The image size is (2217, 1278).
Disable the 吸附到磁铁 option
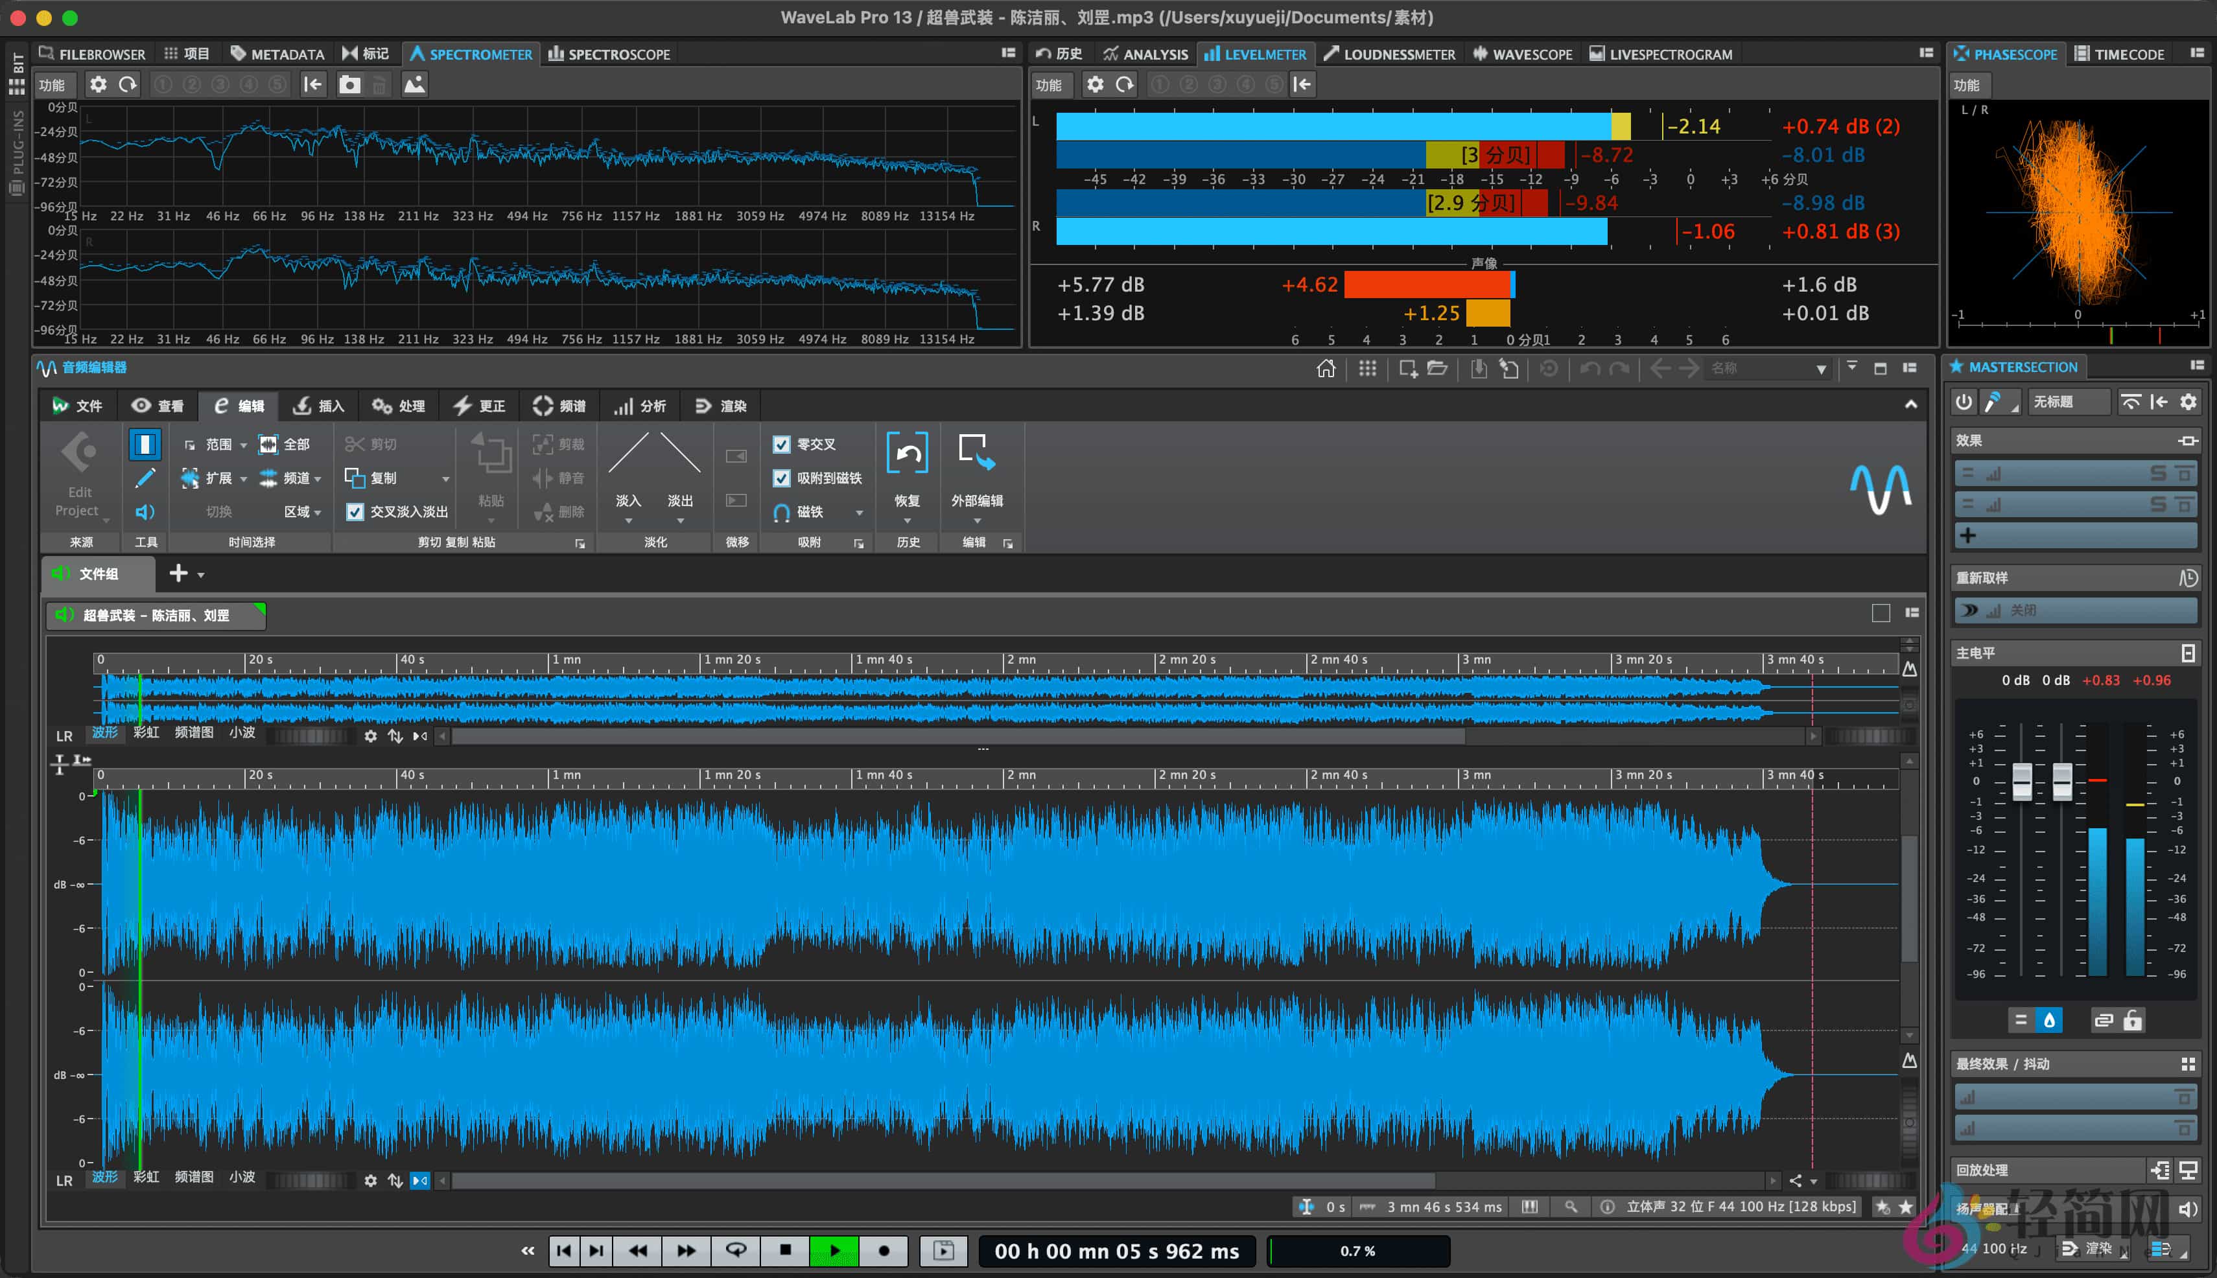pyautogui.click(x=782, y=478)
